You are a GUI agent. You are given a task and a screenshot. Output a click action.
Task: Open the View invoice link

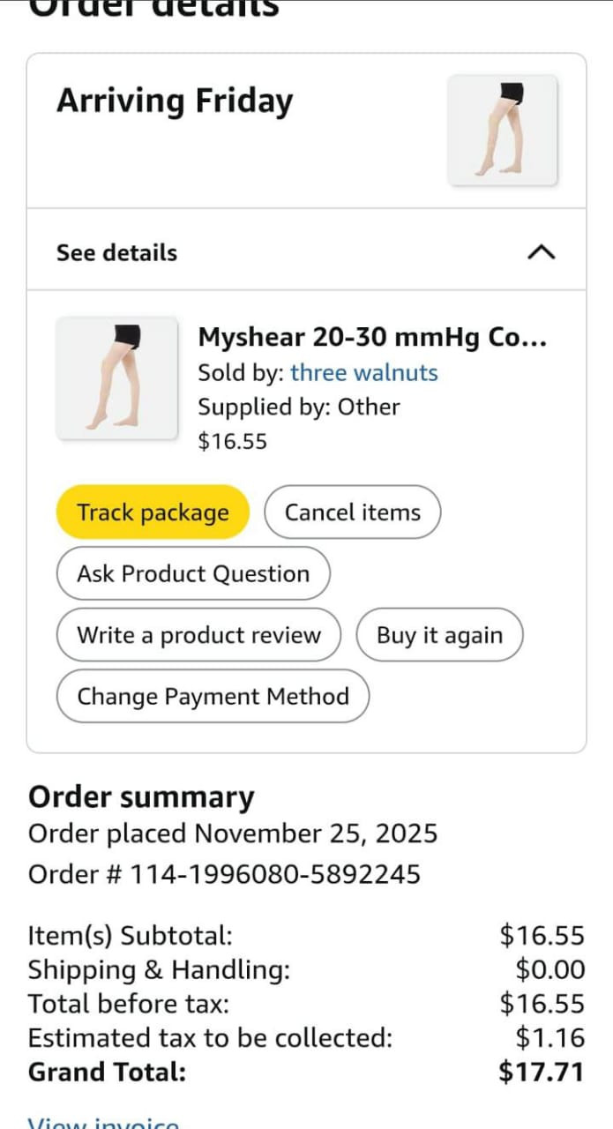[103, 1120]
